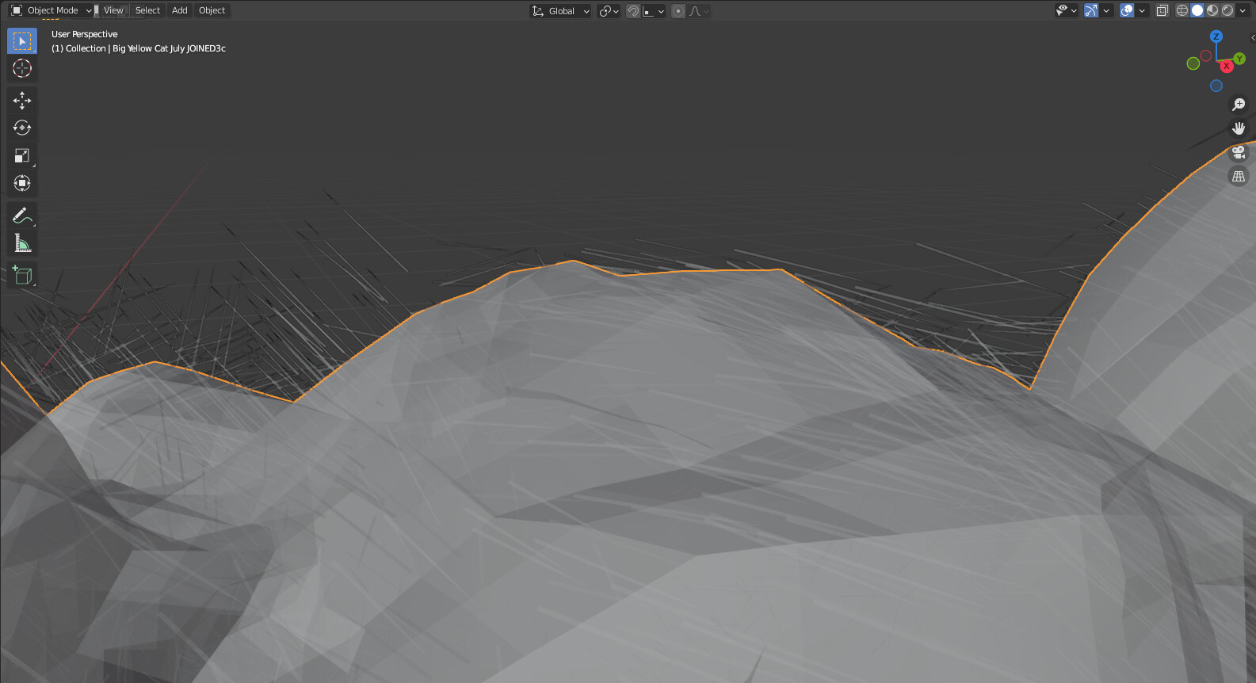Open the snapping options dropdown
Screen dimensions: 1256x683
(x=654, y=11)
